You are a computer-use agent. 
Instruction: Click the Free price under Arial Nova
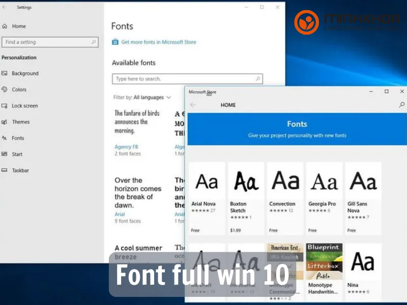coord(195,230)
